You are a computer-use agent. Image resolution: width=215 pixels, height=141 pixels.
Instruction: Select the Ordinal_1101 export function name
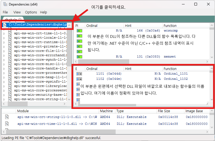(176, 74)
